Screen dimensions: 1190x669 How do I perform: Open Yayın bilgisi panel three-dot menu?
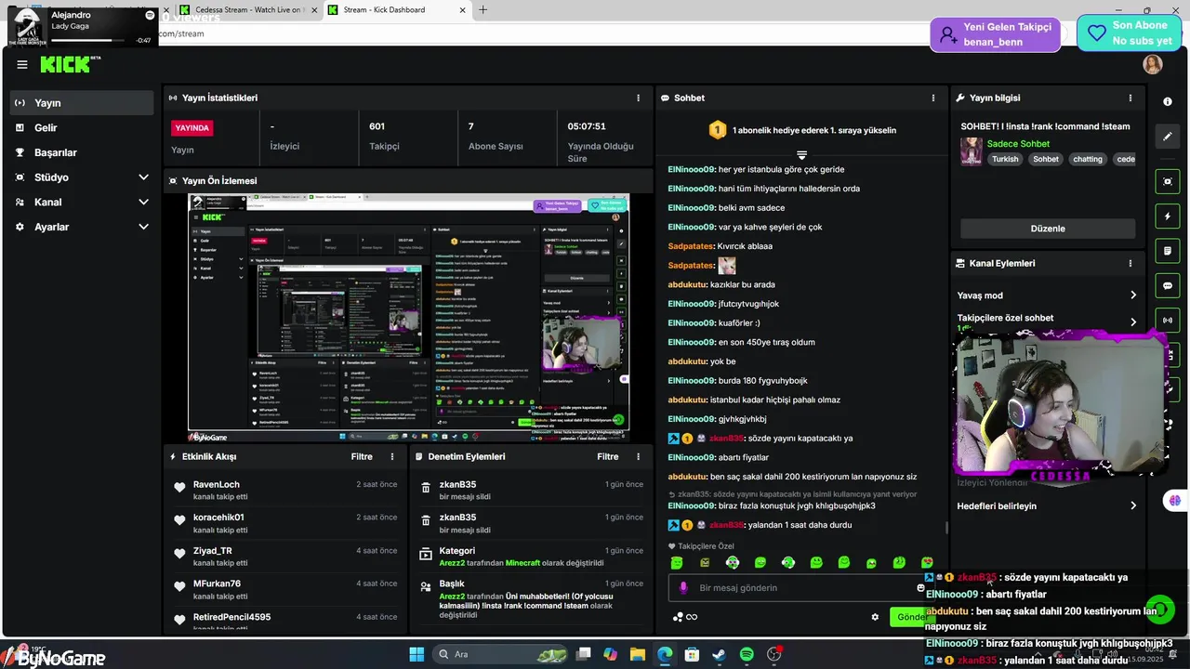1130,98
